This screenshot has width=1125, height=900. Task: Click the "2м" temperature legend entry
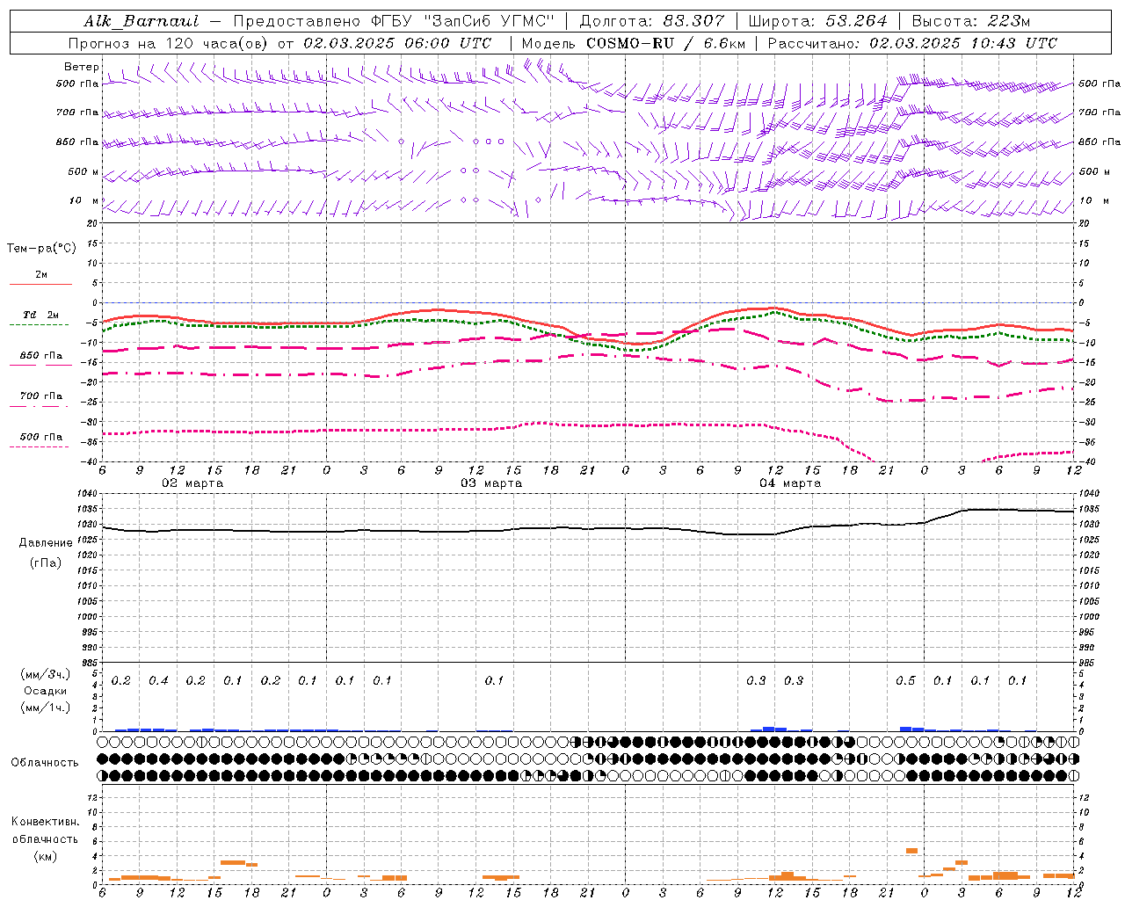coord(41,274)
